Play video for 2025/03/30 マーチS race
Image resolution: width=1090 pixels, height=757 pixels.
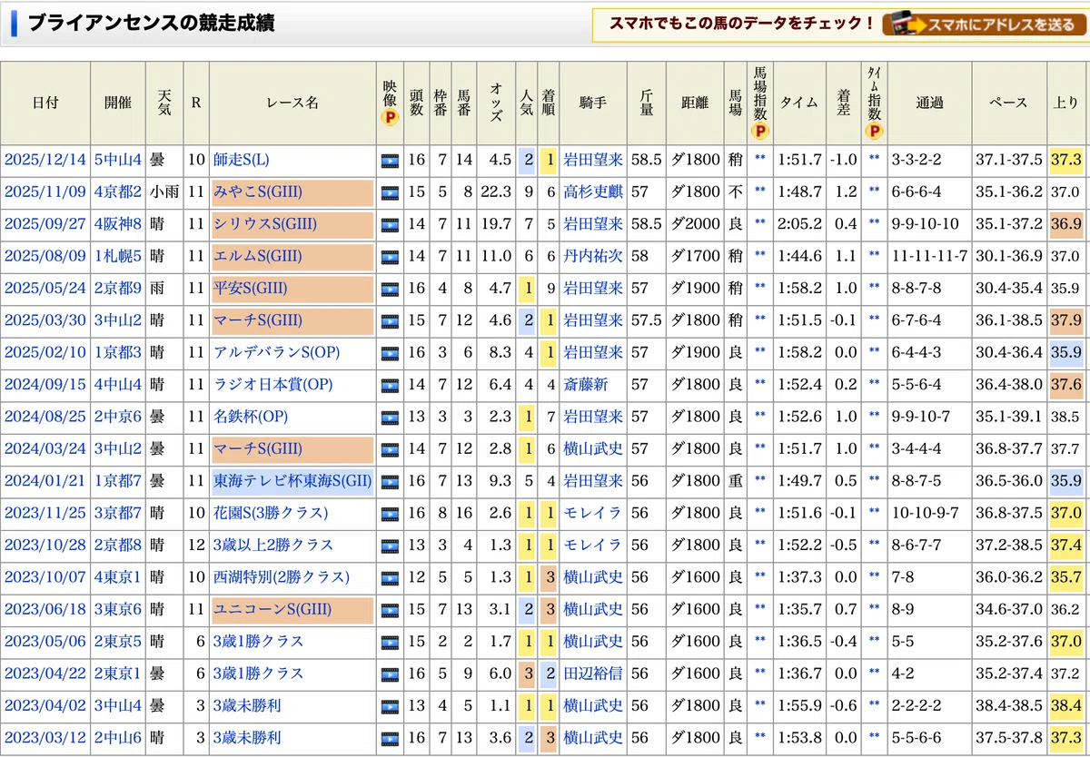[x=390, y=321]
